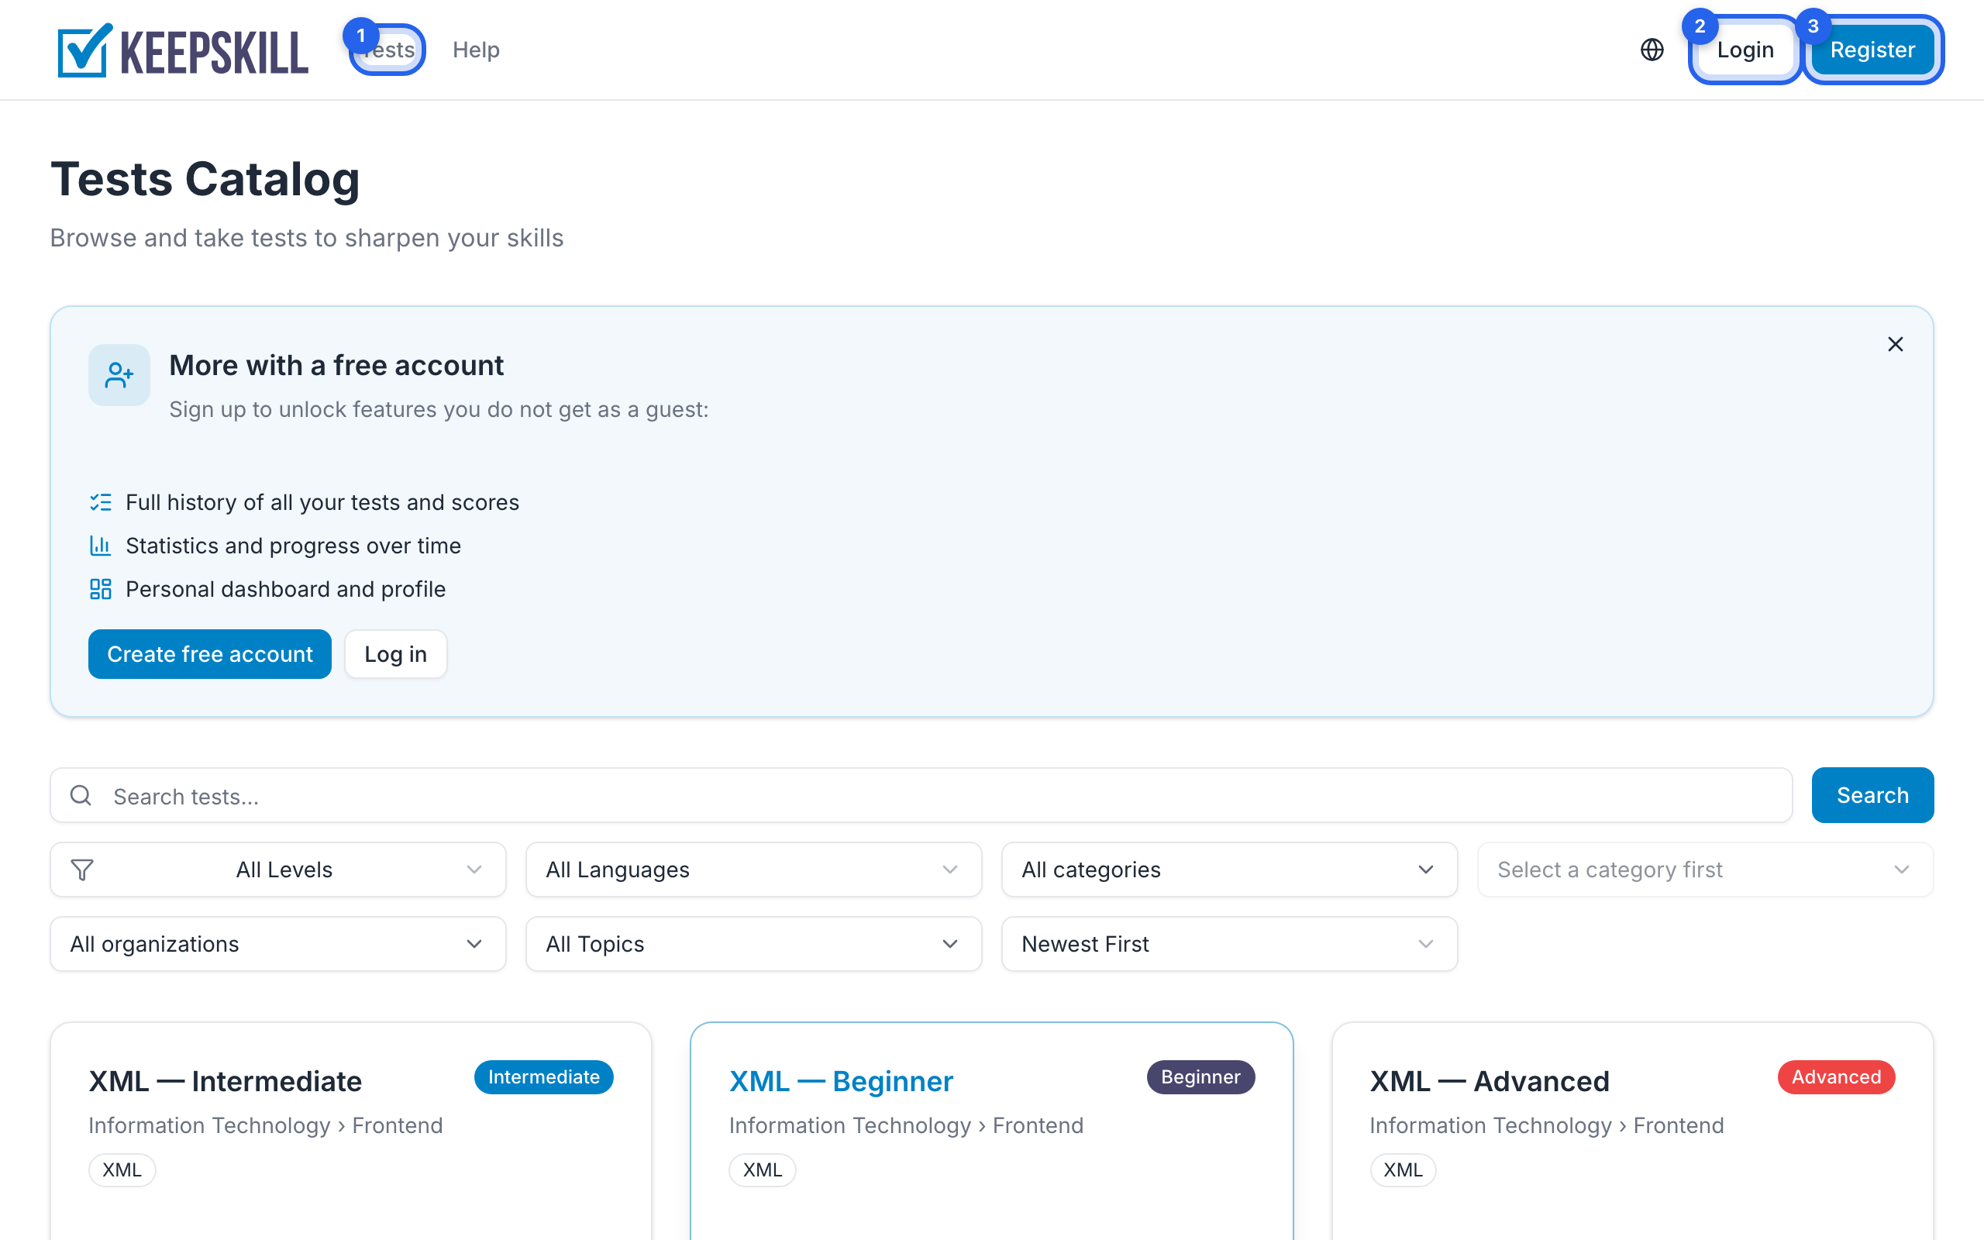Open the Help nav item
Screen dimensions: 1984x1240
click(476, 50)
